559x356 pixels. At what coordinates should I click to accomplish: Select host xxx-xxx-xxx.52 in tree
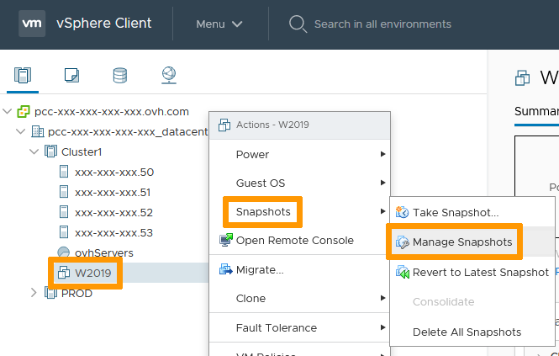[x=113, y=213]
